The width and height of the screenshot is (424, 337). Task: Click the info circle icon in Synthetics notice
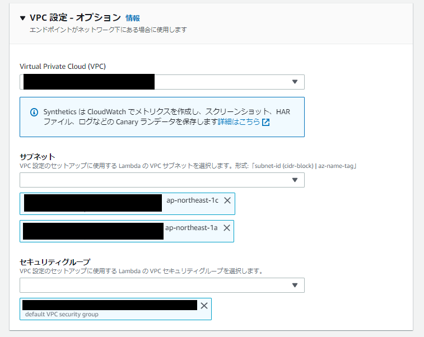pyautogui.click(x=34, y=112)
